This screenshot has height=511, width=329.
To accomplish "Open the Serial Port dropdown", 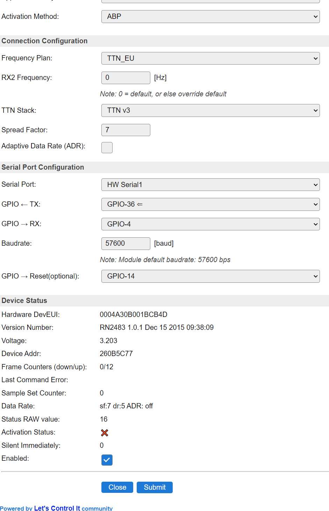I will coord(210,185).
